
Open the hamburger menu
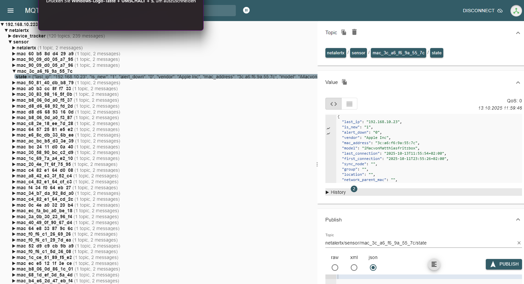(11, 11)
